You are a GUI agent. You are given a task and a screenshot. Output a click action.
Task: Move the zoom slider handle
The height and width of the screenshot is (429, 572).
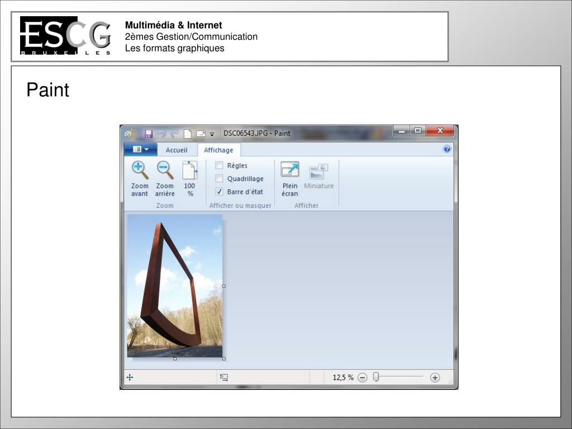click(x=376, y=377)
